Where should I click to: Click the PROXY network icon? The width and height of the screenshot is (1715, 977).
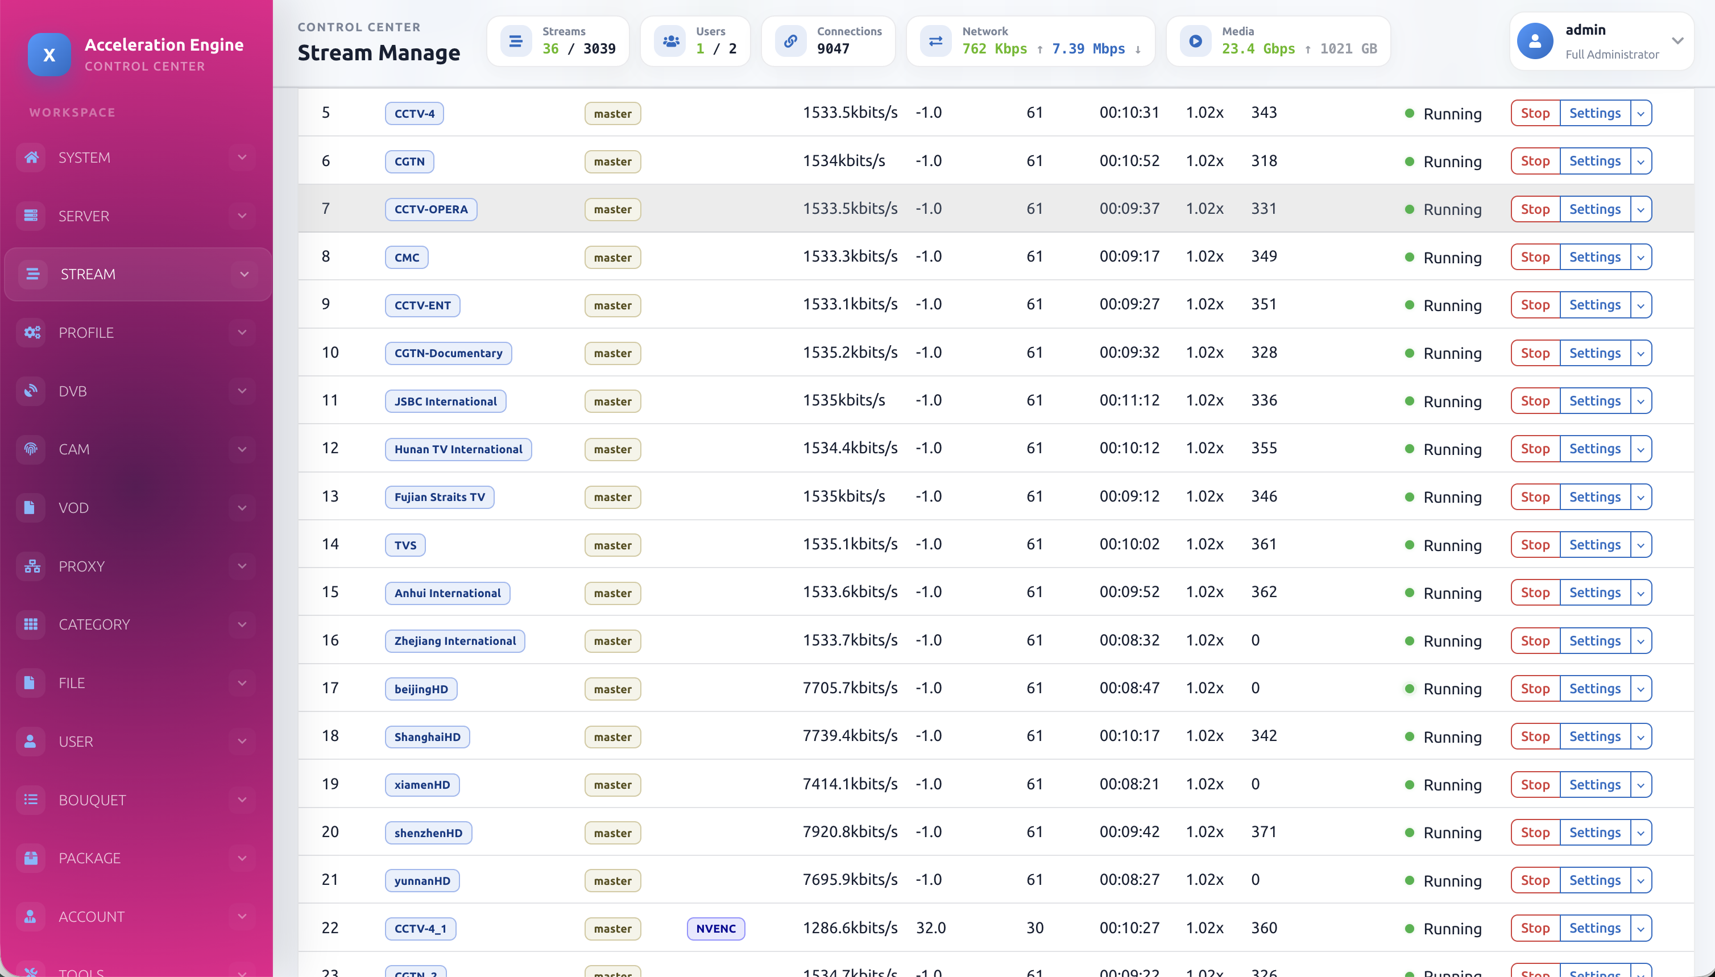31,566
